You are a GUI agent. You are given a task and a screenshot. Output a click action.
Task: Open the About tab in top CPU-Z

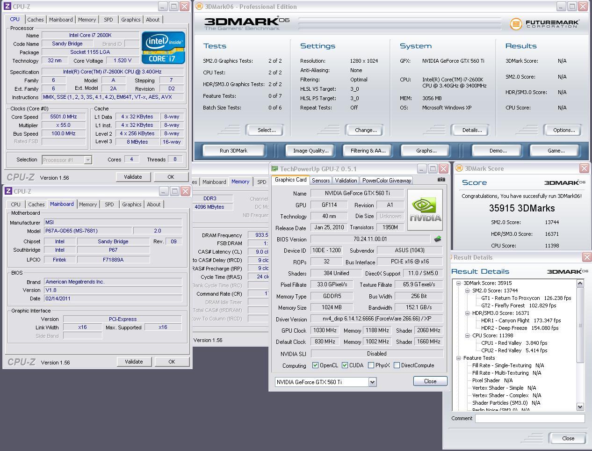click(x=152, y=20)
